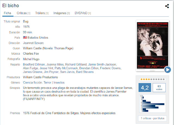Click the synopsis paragraph
Screen dimensions: 174x125
click(x=78, y=93)
